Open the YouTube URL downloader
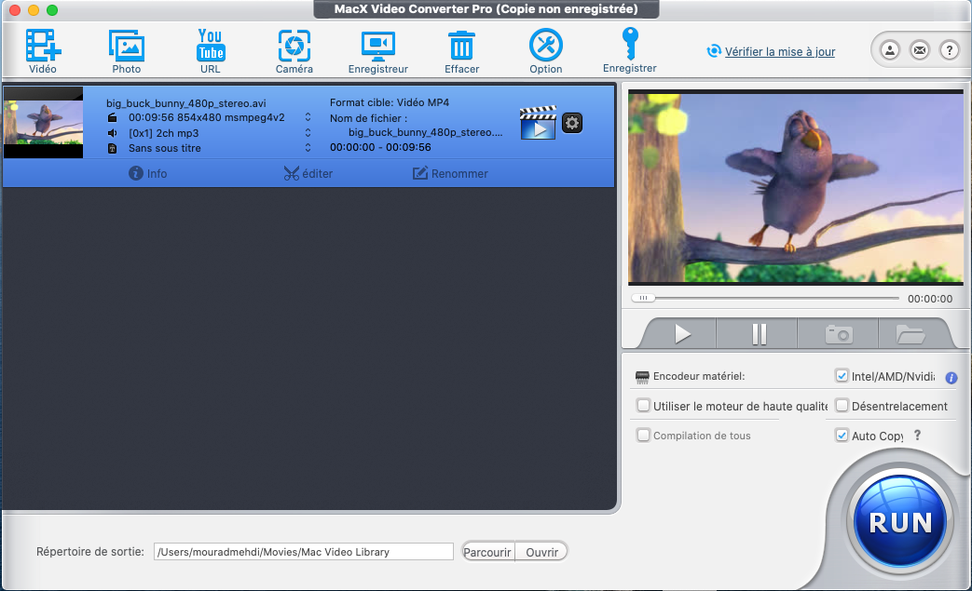The width and height of the screenshot is (972, 591). click(x=210, y=50)
